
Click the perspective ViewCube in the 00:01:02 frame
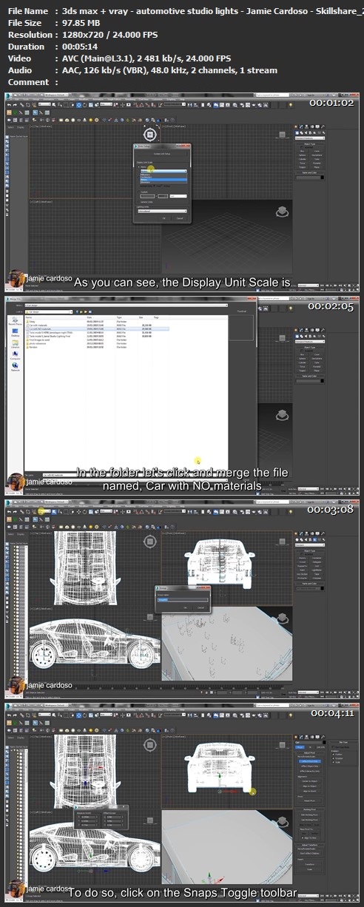tap(281, 213)
